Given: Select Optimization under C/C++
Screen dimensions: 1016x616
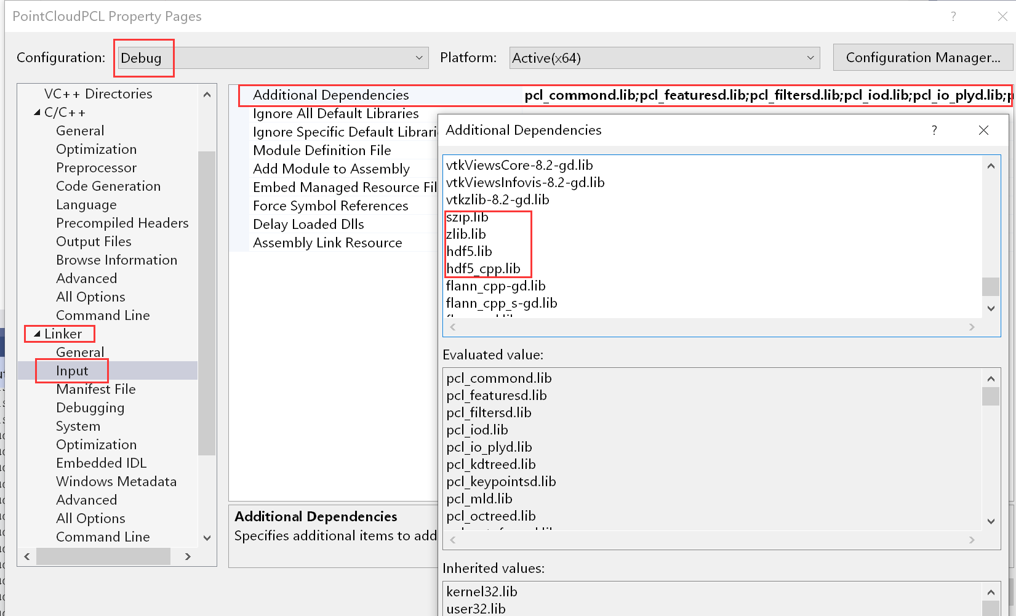Looking at the screenshot, I should click(x=96, y=149).
